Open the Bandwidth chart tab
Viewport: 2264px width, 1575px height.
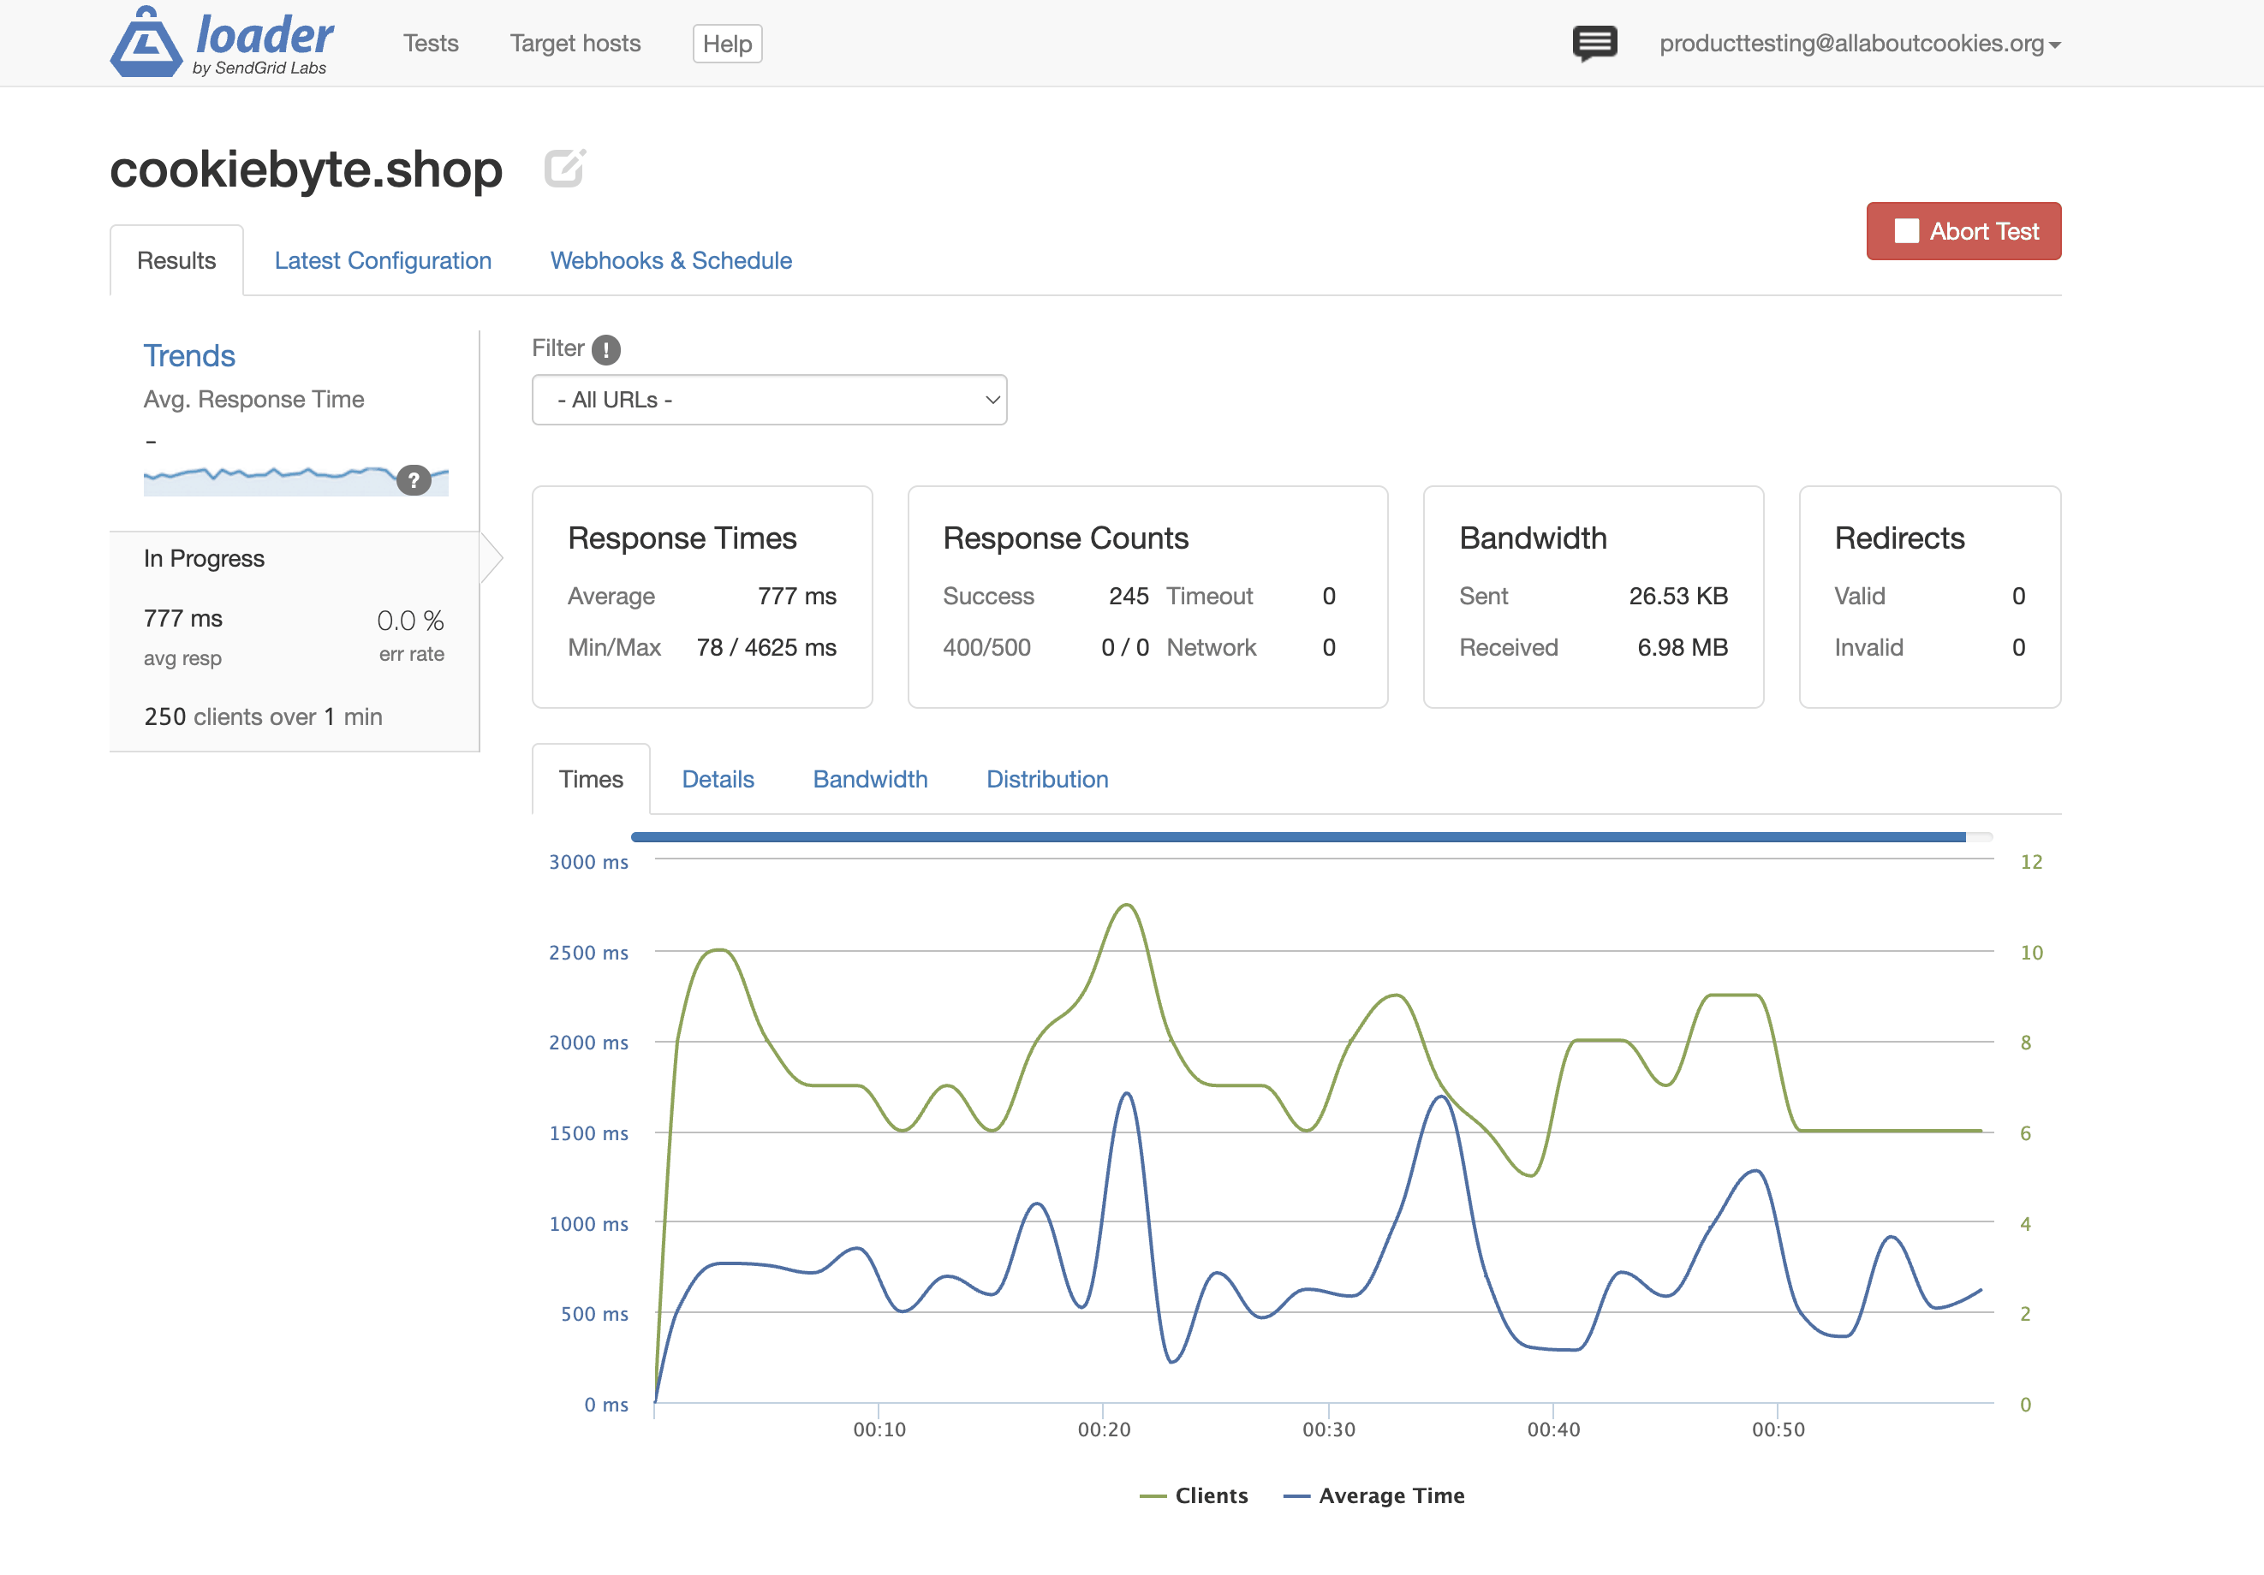(x=869, y=779)
